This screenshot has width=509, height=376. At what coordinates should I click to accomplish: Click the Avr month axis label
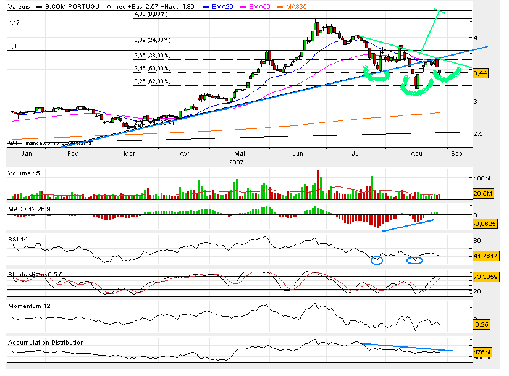click(x=184, y=154)
